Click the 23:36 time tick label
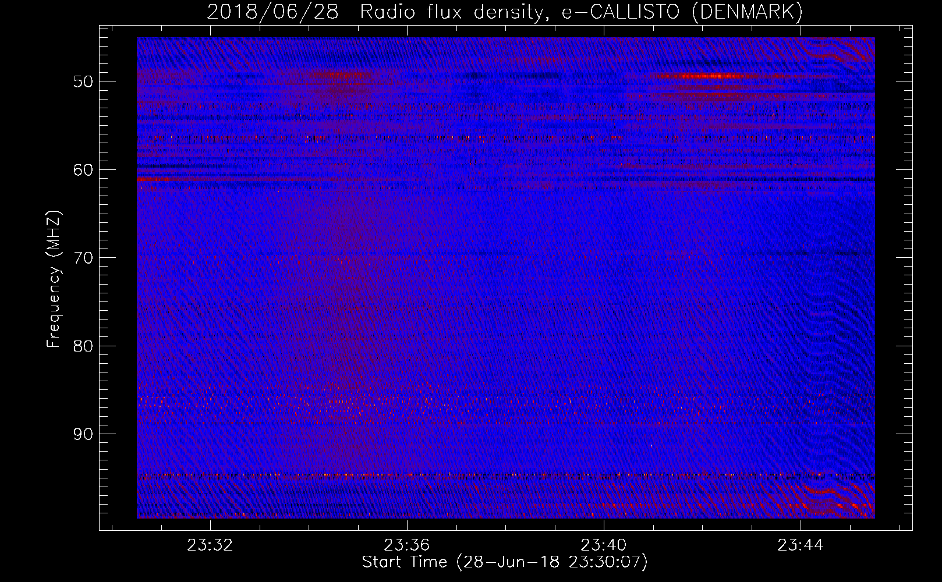 [x=407, y=545]
